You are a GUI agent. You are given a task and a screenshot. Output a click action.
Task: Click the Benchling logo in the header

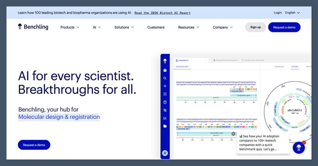[x=33, y=27]
